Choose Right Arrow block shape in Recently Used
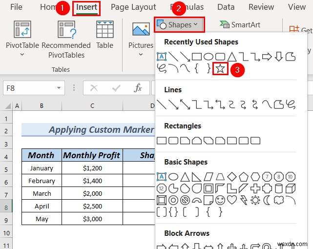 (x=267, y=57)
